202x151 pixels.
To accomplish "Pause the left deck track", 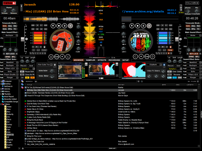I will (x=64, y=26).
